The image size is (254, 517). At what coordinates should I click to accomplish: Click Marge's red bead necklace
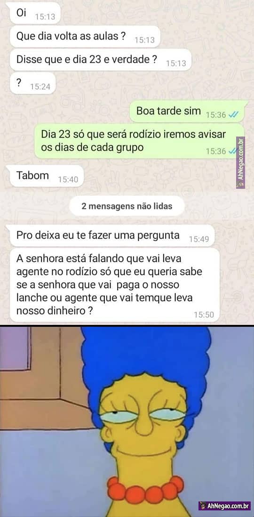coord(145,490)
